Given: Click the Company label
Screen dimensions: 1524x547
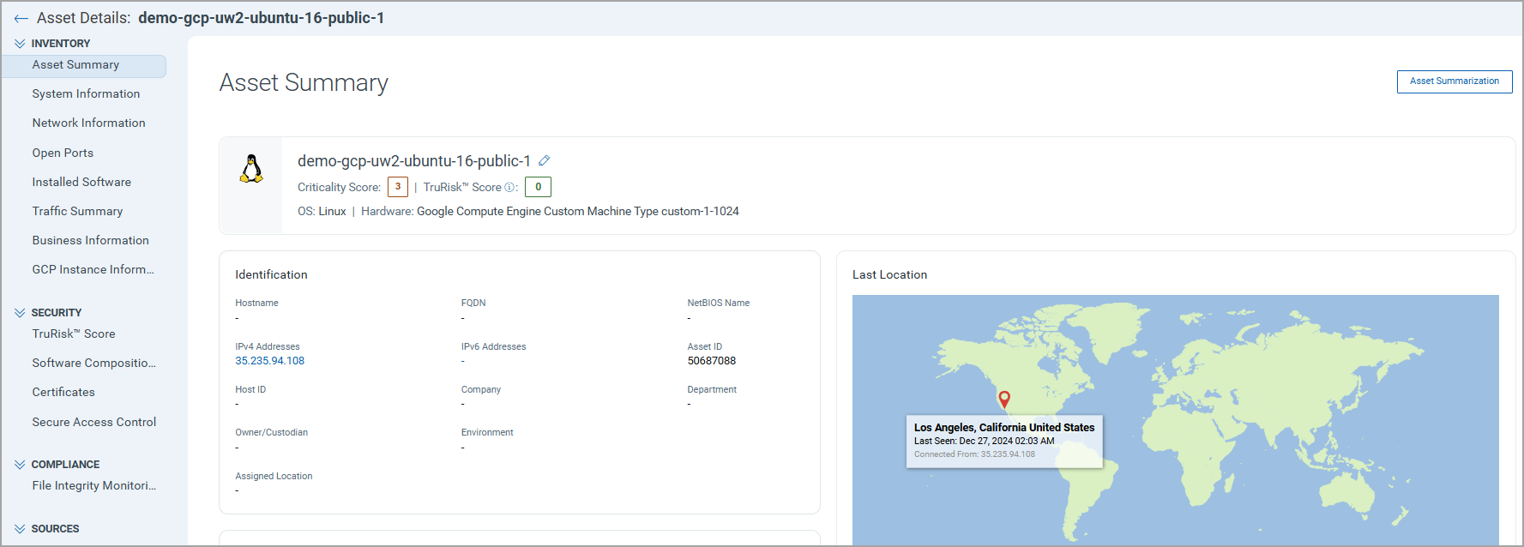Looking at the screenshot, I should (x=481, y=390).
